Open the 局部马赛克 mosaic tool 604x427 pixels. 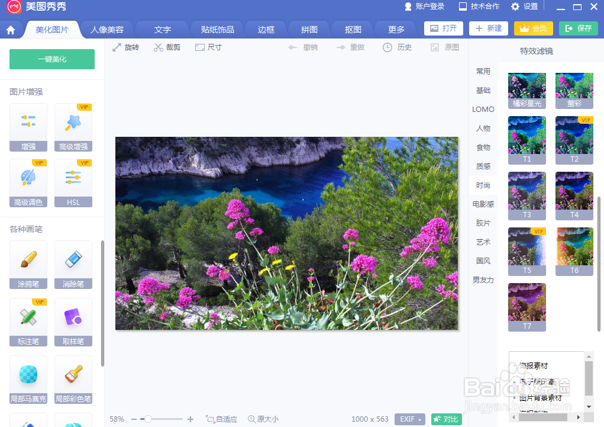28,380
